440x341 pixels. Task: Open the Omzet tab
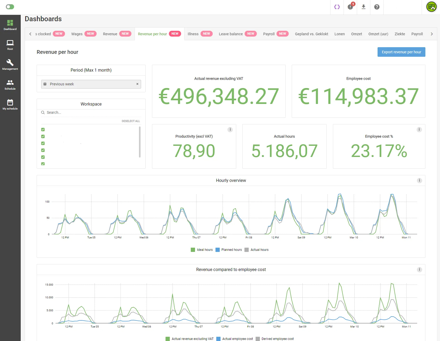(x=357, y=34)
